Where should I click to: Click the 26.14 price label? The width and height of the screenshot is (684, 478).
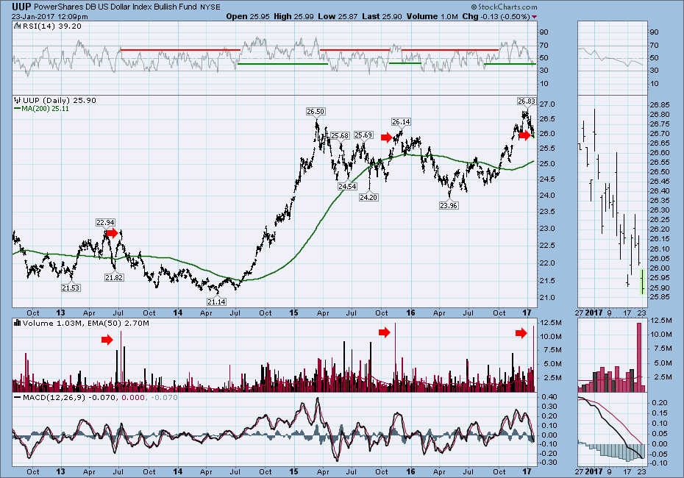click(x=401, y=121)
